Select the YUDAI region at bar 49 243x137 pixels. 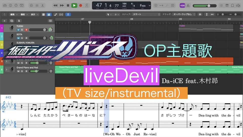pyautogui.click(x=206, y=28)
